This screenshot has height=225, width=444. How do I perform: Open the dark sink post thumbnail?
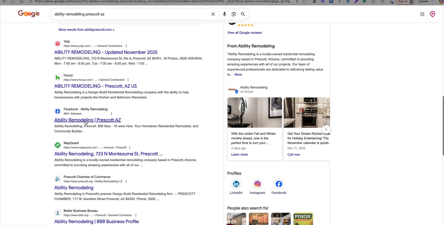click(x=255, y=113)
